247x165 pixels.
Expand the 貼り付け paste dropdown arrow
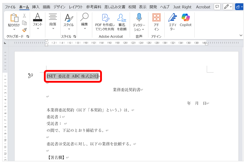tap(14, 29)
